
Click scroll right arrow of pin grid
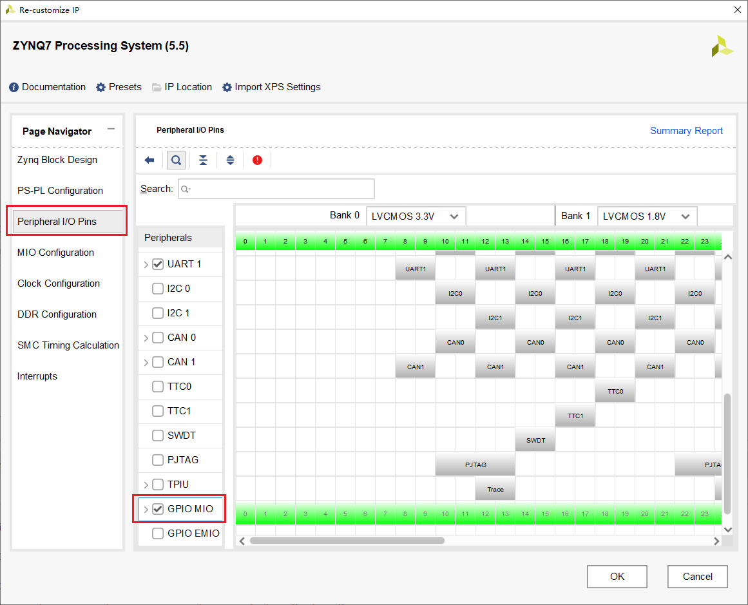point(716,541)
